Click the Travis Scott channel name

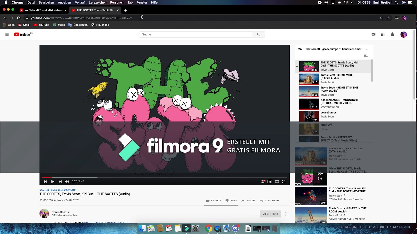coord(59,212)
